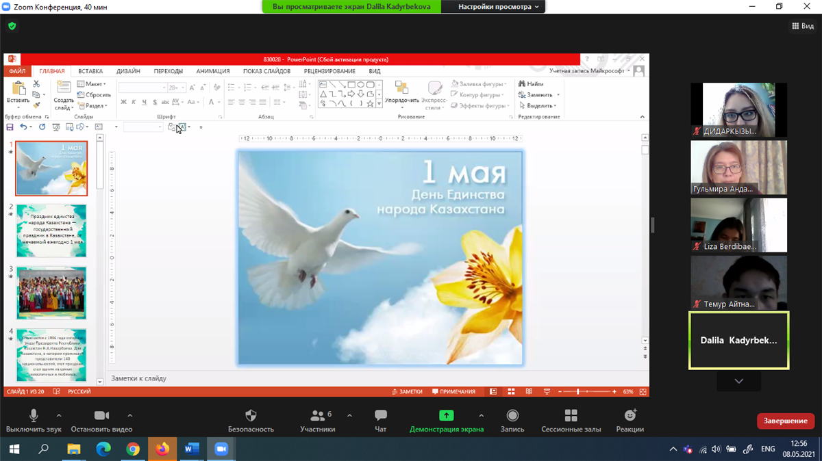Toggle the Заметки notes pane in the status bar
The width and height of the screenshot is (822, 461).
[x=407, y=392]
